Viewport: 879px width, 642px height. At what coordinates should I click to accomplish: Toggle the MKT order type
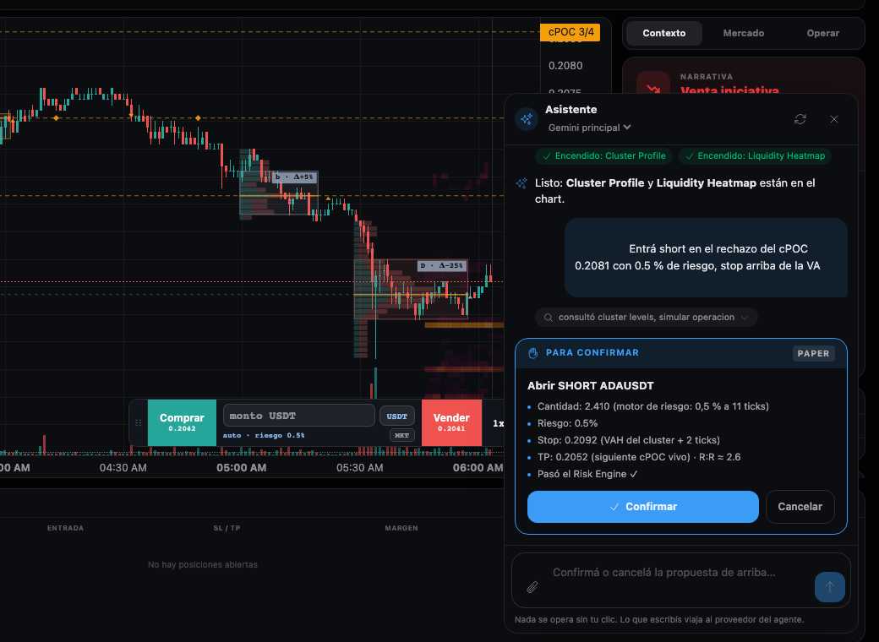click(x=402, y=435)
